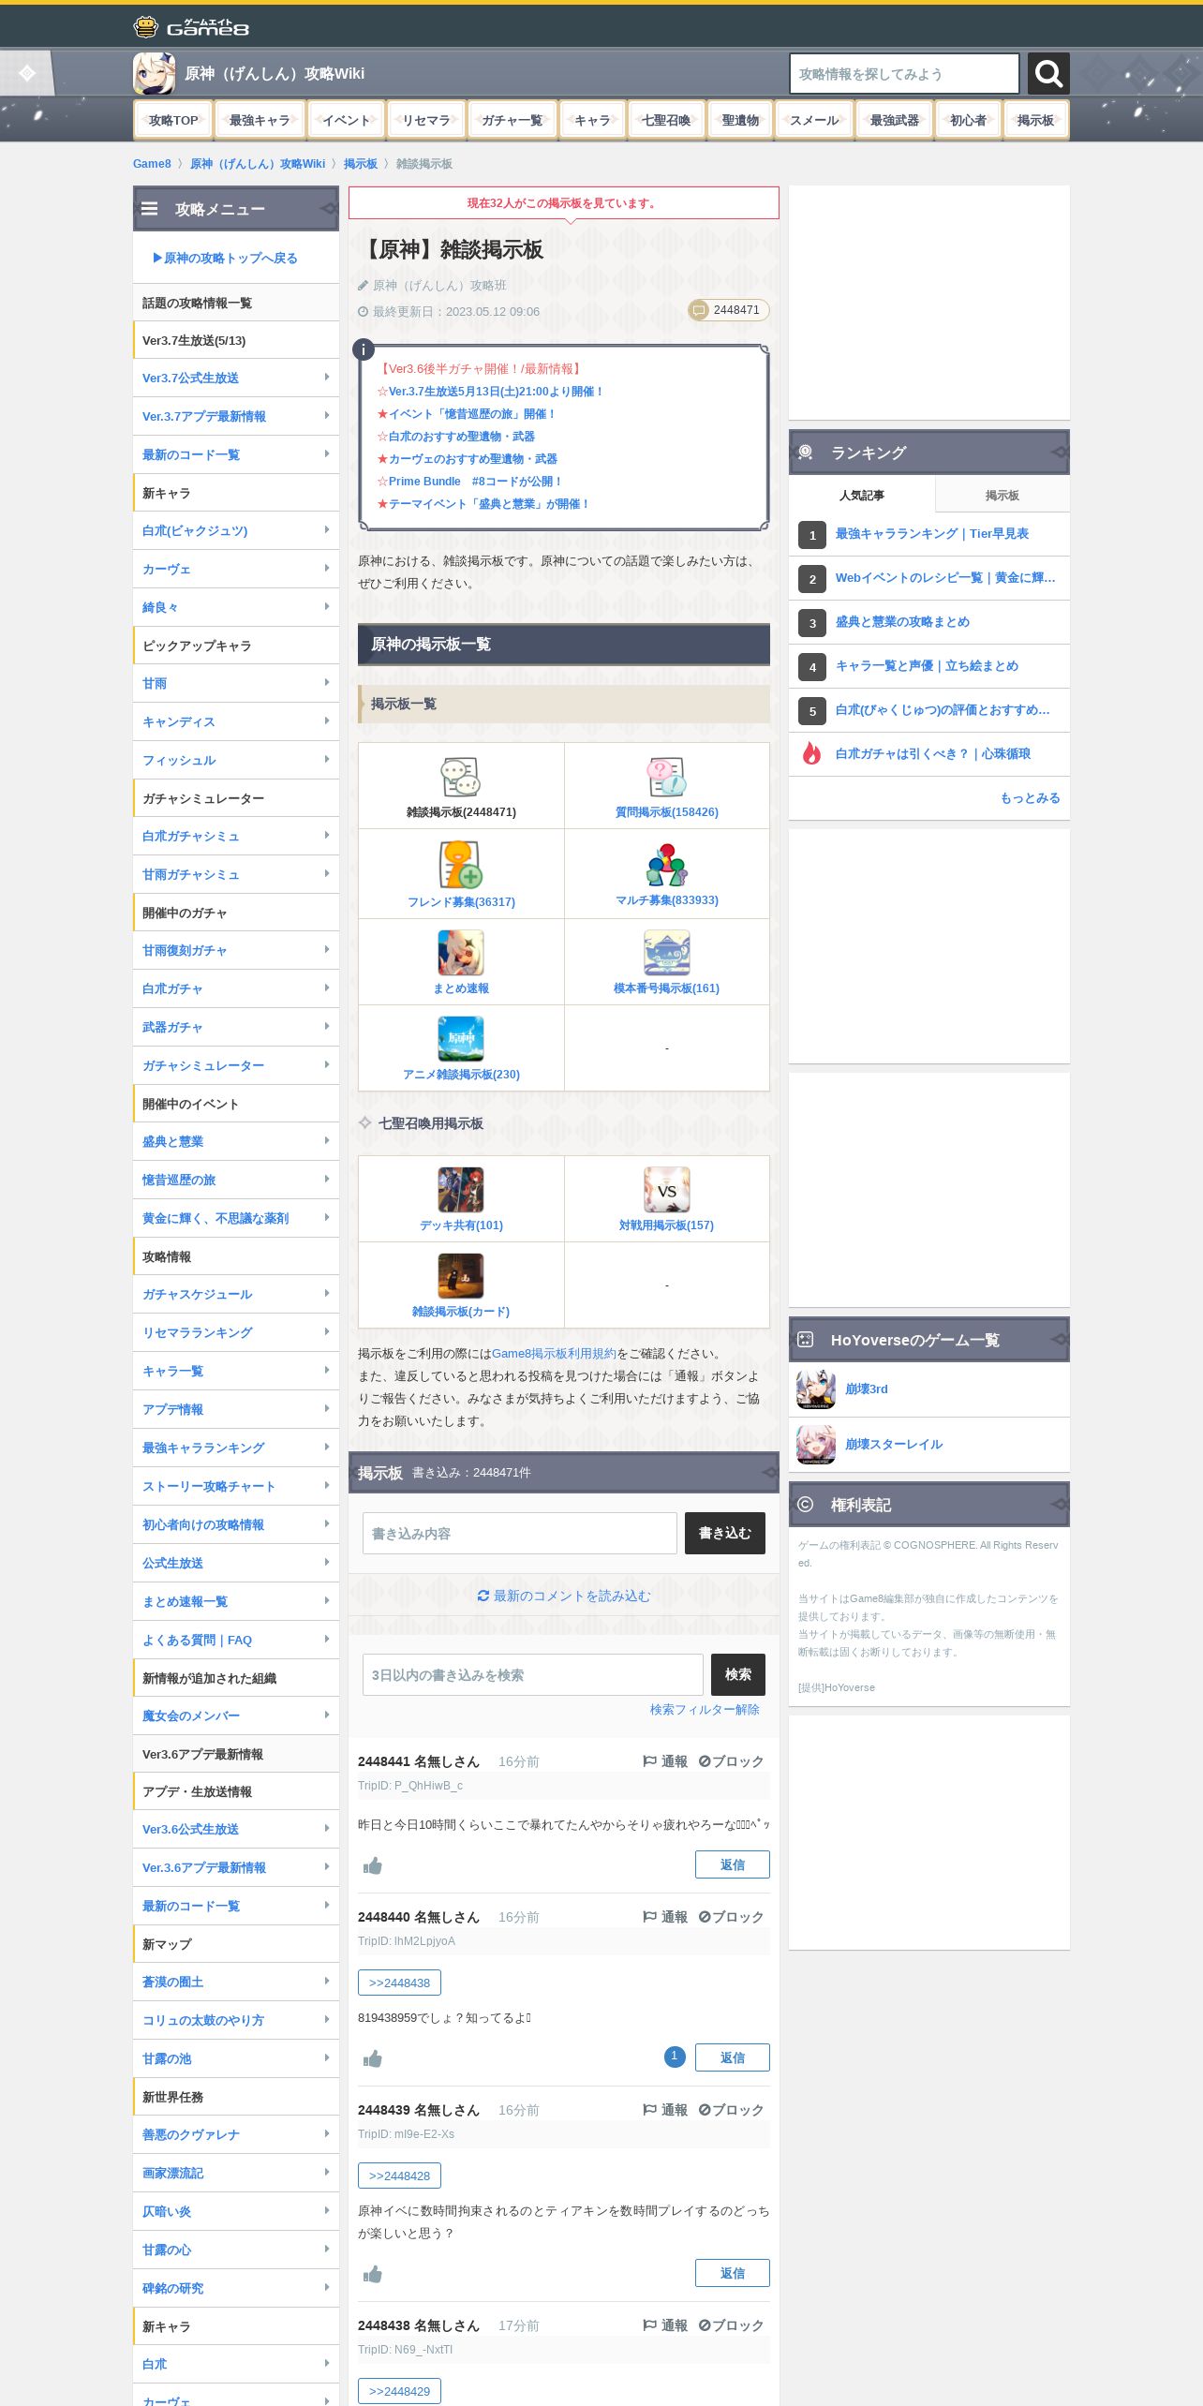Switch to the 掲示板 ranking tab
The image size is (1203, 2406).
pos(1002,495)
